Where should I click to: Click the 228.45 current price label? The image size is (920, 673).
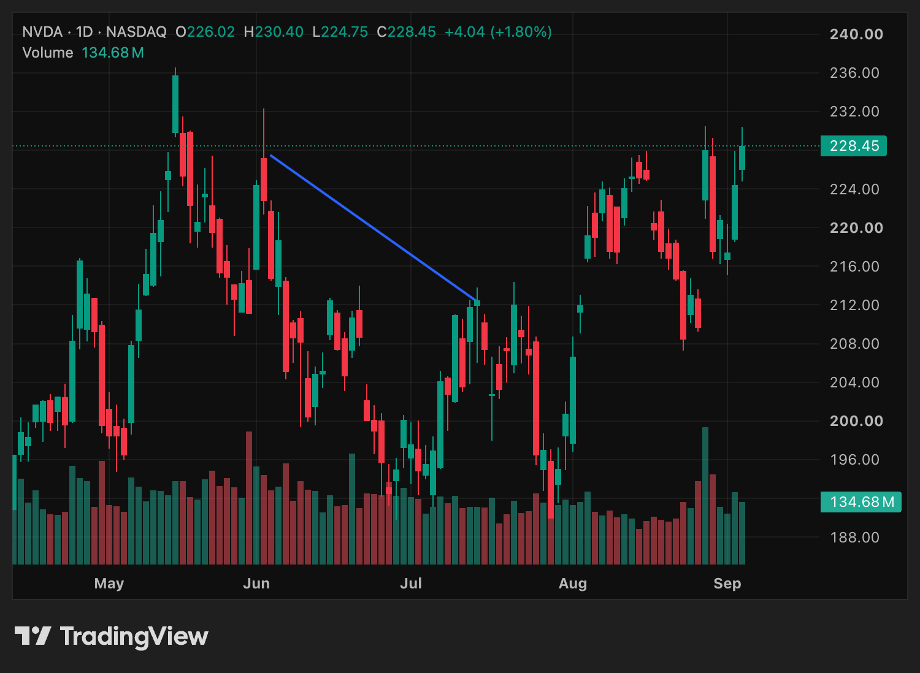854,146
